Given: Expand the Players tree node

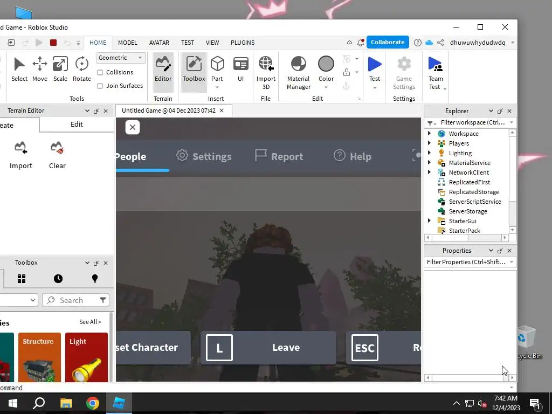Looking at the screenshot, I should 429,143.
